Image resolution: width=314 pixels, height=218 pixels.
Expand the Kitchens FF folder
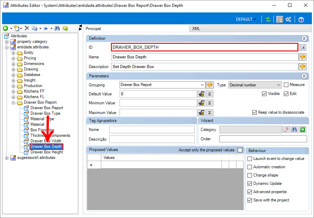pyautogui.click(x=13, y=92)
